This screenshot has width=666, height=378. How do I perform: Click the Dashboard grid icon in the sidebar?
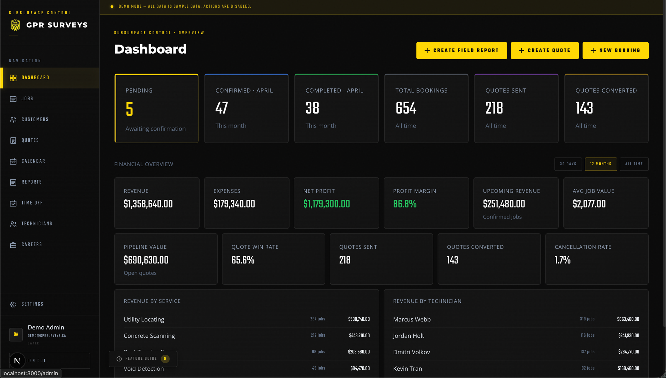click(x=13, y=78)
